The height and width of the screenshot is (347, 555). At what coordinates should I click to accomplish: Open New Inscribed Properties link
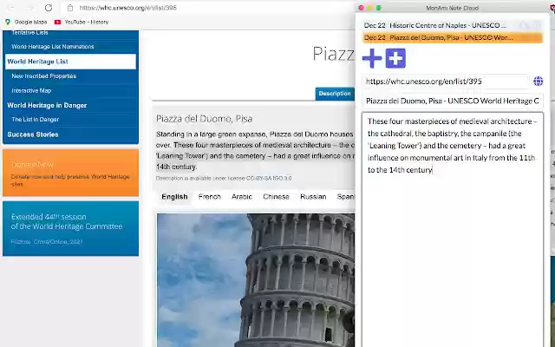pos(44,76)
